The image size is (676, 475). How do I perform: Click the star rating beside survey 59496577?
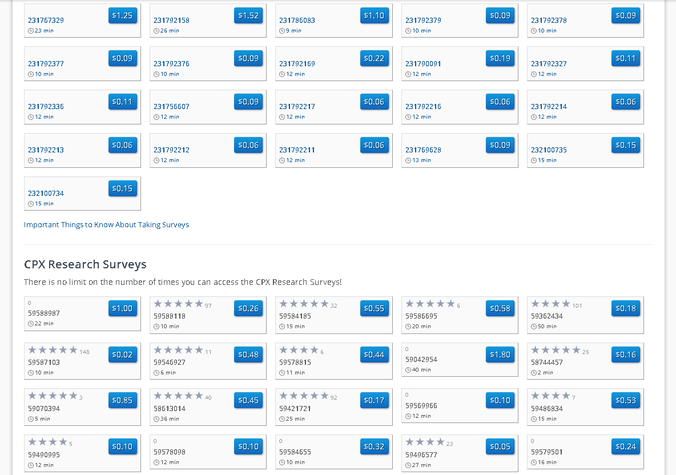click(x=425, y=442)
